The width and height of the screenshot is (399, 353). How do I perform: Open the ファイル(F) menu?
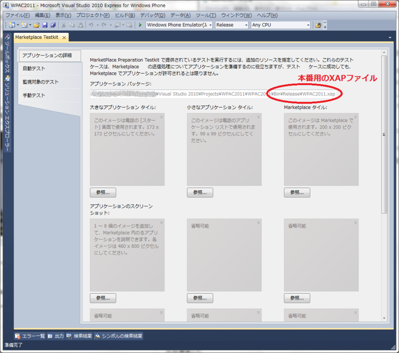pyautogui.click(x=18, y=15)
